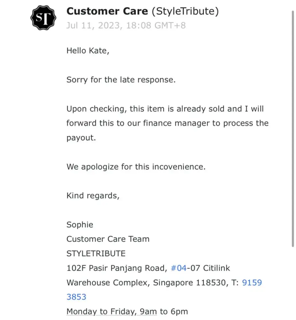
Task: Click the Sophie signature name
Action: (x=80, y=225)
